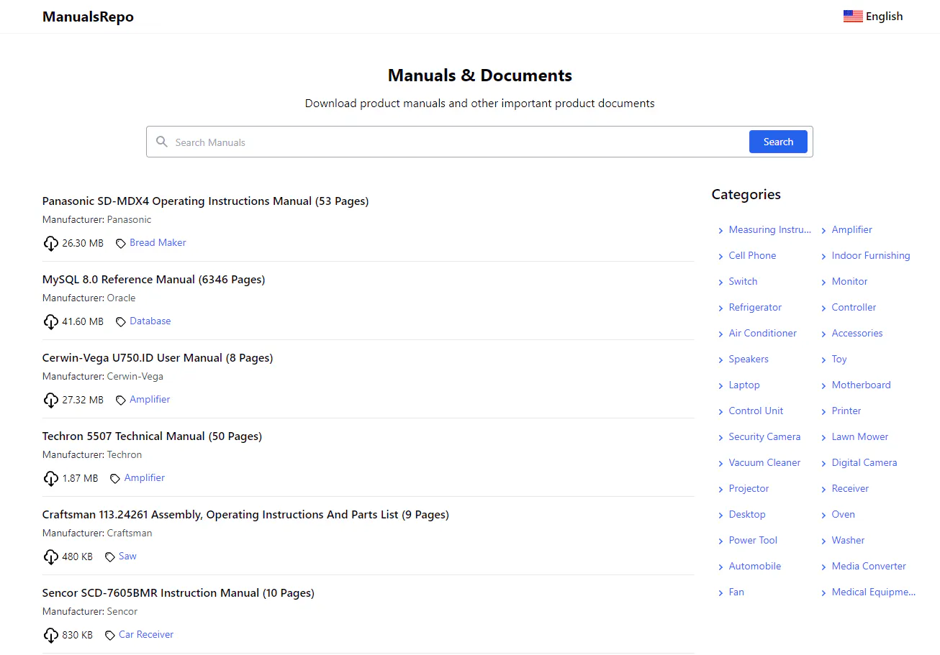Click the tag icon beside Car Receiver
The image size is (940, 655).
110,635
